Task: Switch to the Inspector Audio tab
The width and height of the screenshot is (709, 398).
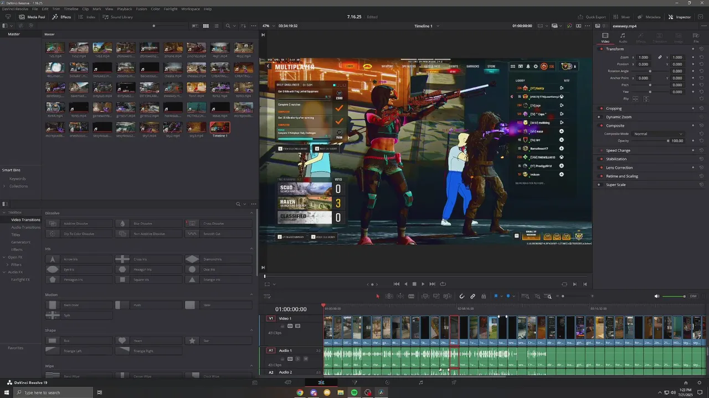Action: [623, 38]
